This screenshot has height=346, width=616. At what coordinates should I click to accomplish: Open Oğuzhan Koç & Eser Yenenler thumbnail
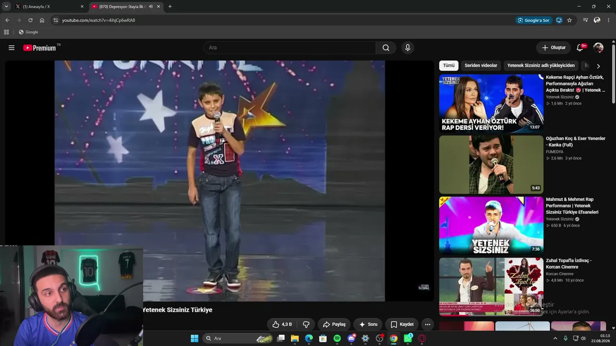pos(491,164)
